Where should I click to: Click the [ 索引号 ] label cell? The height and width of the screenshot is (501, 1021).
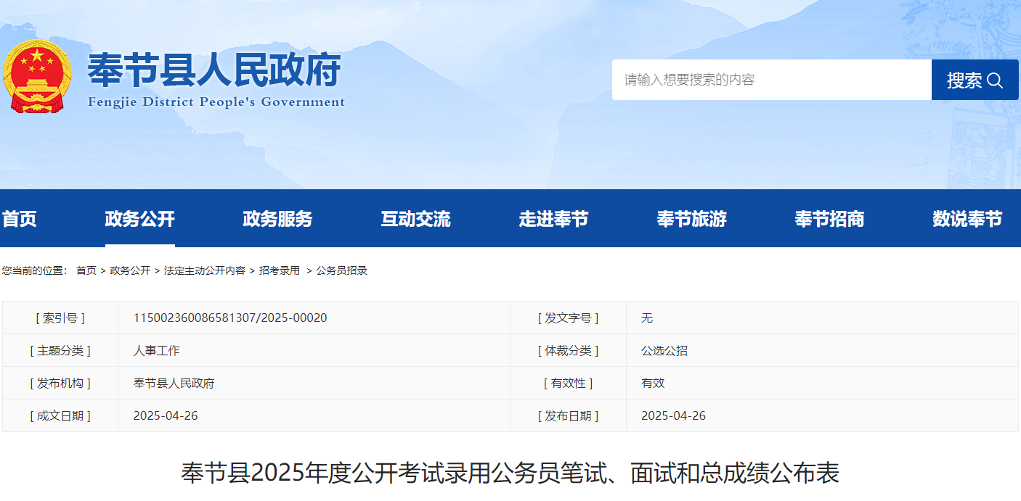click(60, 318)
